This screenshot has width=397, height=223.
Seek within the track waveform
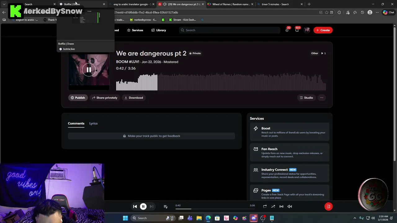pyautogui.click(x=221, y=82)
